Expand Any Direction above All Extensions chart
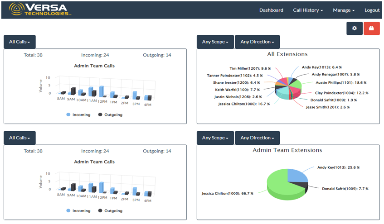 tap(257, 42)
